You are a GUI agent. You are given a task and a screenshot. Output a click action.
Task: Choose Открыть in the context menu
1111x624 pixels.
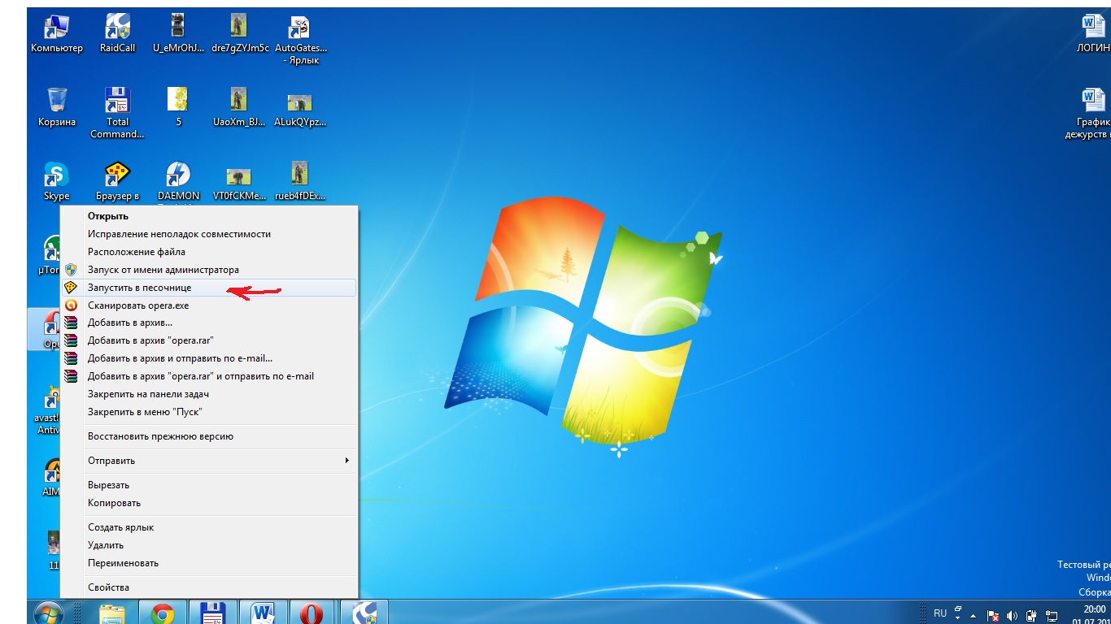(x=209, y=216)
